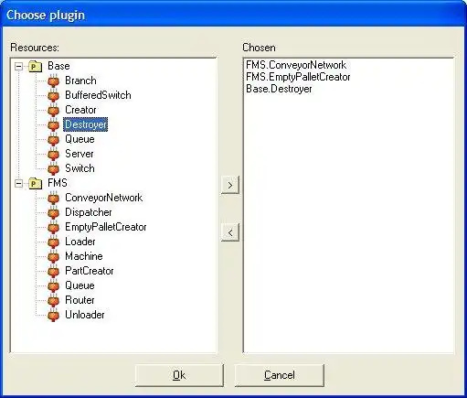Viewport: 467px width, 398px height.
Task: Select Queue under the Base package
Action: tap(80, 139)
